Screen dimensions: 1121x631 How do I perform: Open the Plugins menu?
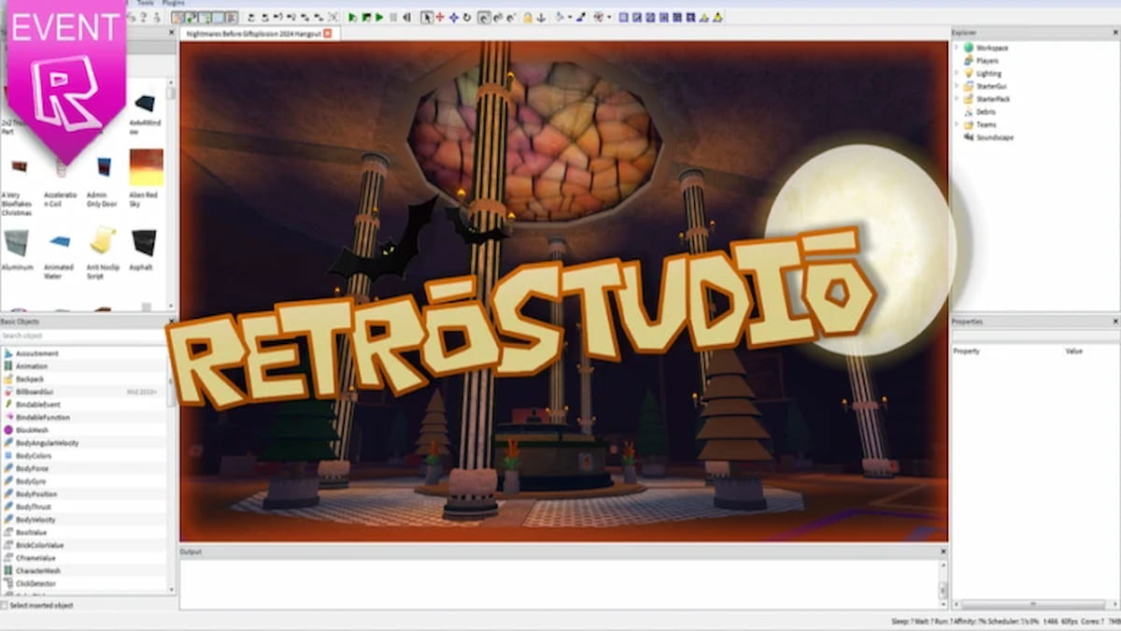[173, 4]
